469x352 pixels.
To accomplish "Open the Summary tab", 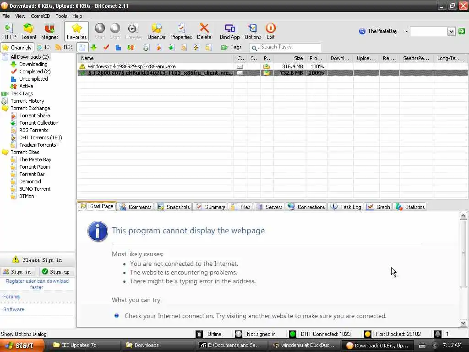I will 211,207.
